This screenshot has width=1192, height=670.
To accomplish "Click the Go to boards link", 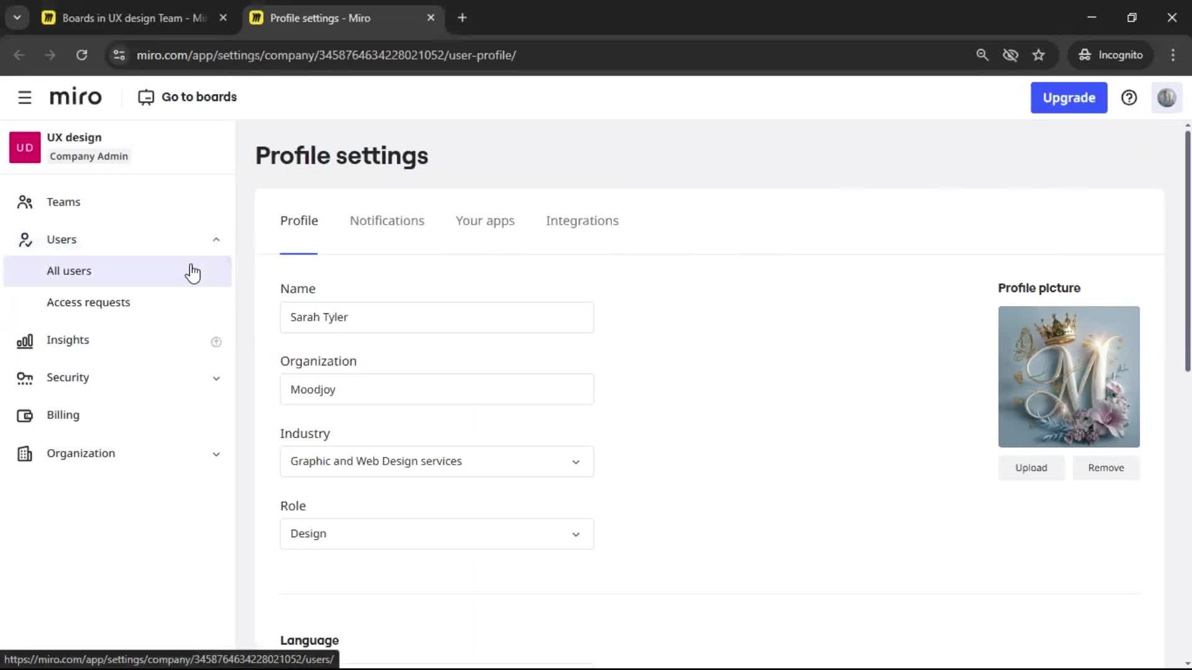I will pos(187,97).
